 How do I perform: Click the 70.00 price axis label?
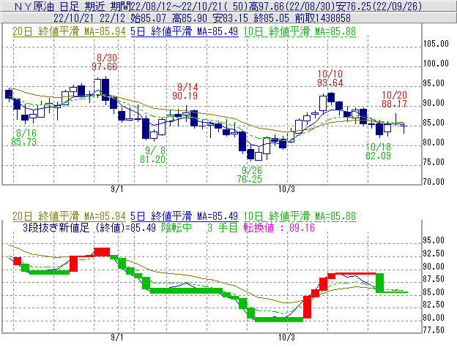pos(434,182)
